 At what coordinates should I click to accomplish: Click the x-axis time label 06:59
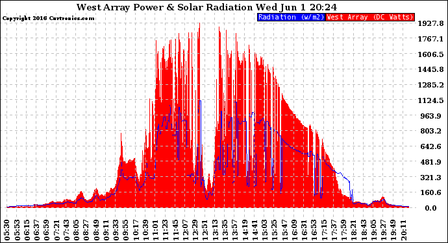click(x=47, y=230)
